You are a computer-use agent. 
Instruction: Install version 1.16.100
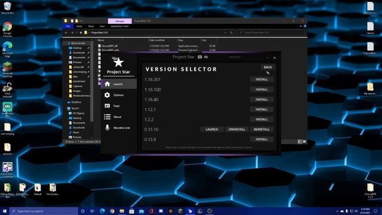(x=261, y=90)
